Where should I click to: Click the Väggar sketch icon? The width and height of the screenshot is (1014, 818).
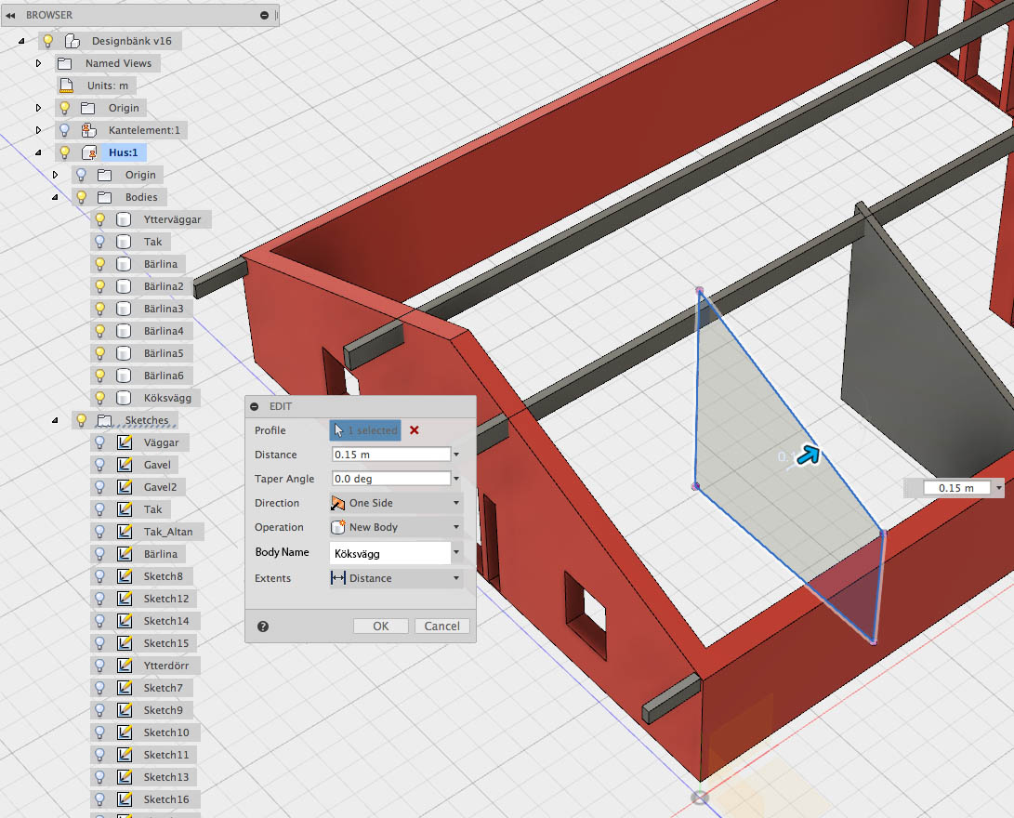point(125,443)
